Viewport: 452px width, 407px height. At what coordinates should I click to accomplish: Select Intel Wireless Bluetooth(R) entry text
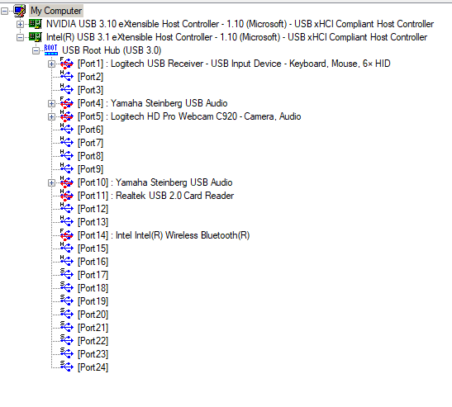(x=164, y=235)
